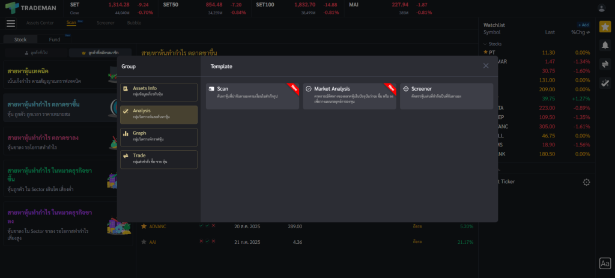Click the Trade arrows group icon
The height and width of the screenshot is (278, 615).
click(126, 156)
